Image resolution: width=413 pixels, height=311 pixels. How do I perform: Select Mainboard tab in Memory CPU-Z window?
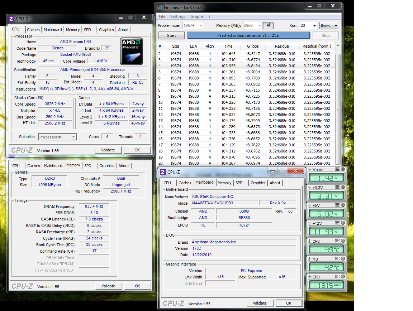(53, 166)
